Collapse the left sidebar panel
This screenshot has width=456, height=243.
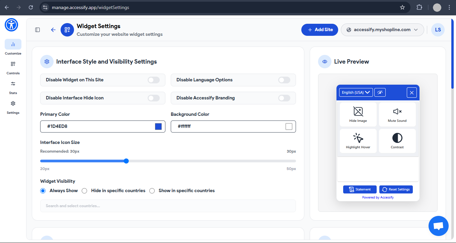[37, 29]
